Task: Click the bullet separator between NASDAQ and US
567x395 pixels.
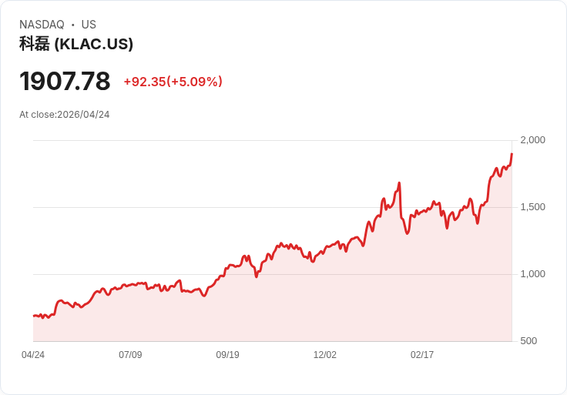Action: point(73,25)
